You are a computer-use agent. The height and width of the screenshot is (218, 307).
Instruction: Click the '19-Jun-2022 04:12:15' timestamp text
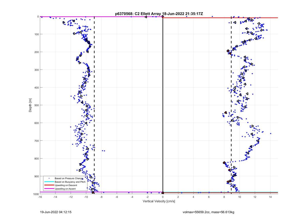pos(56,212)
